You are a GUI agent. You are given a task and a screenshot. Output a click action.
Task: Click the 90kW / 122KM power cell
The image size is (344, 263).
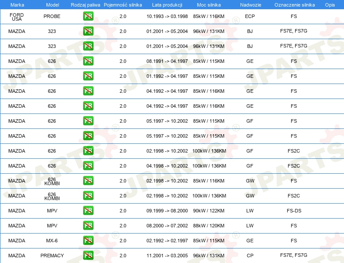(209, 211)
